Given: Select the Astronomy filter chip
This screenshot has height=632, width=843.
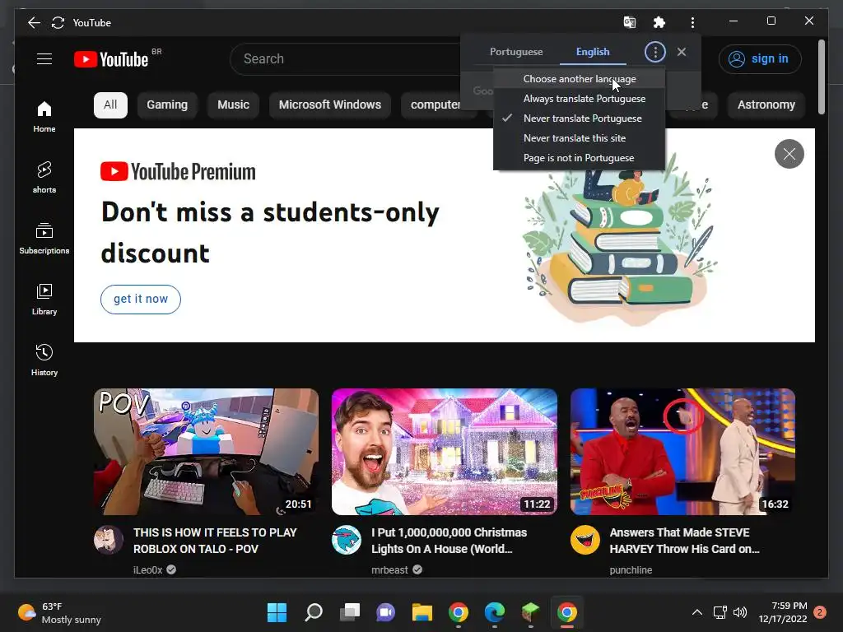Looking at the screenshot, I should 766,105.
